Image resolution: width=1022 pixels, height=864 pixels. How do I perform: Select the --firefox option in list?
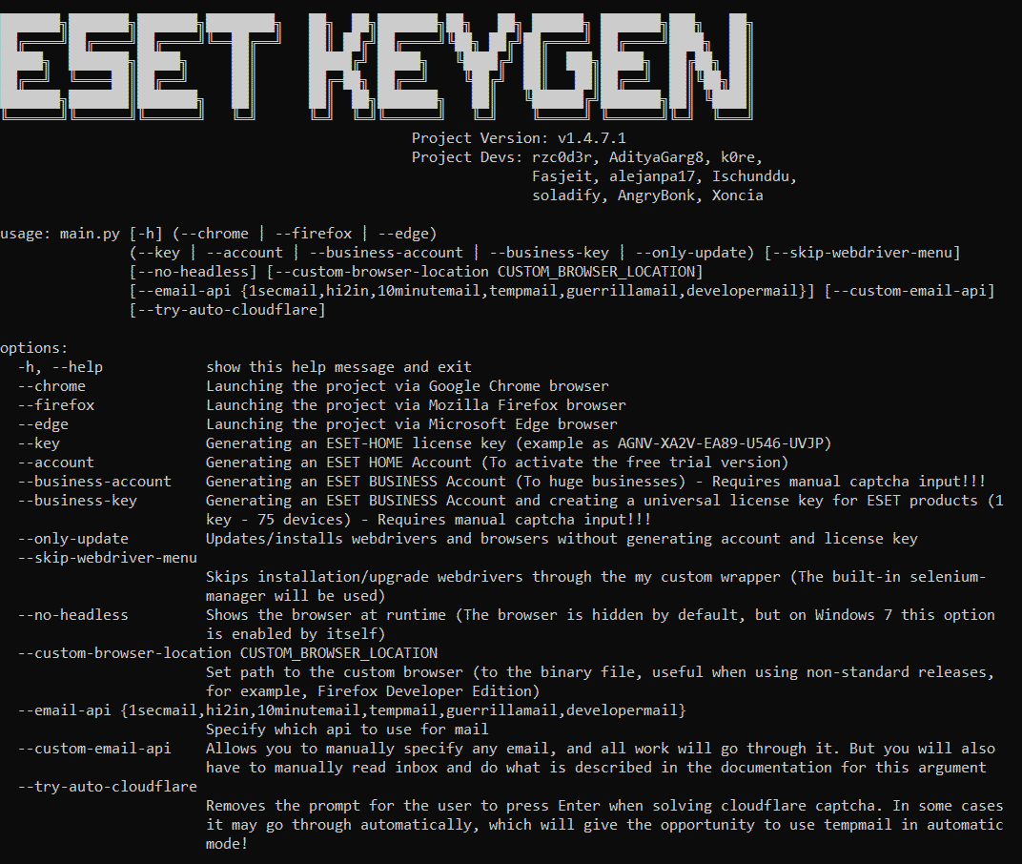(56, 405)
